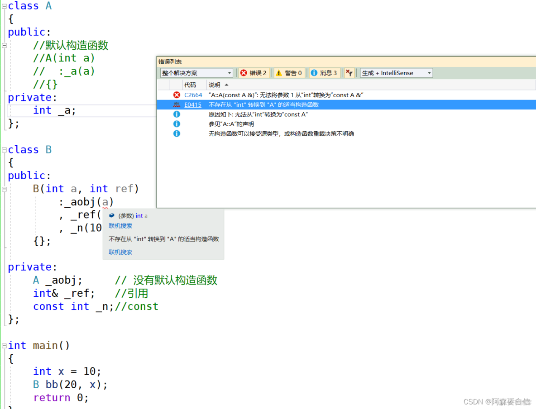
Task: Collapse the class A code block
Action: [4, 6]
